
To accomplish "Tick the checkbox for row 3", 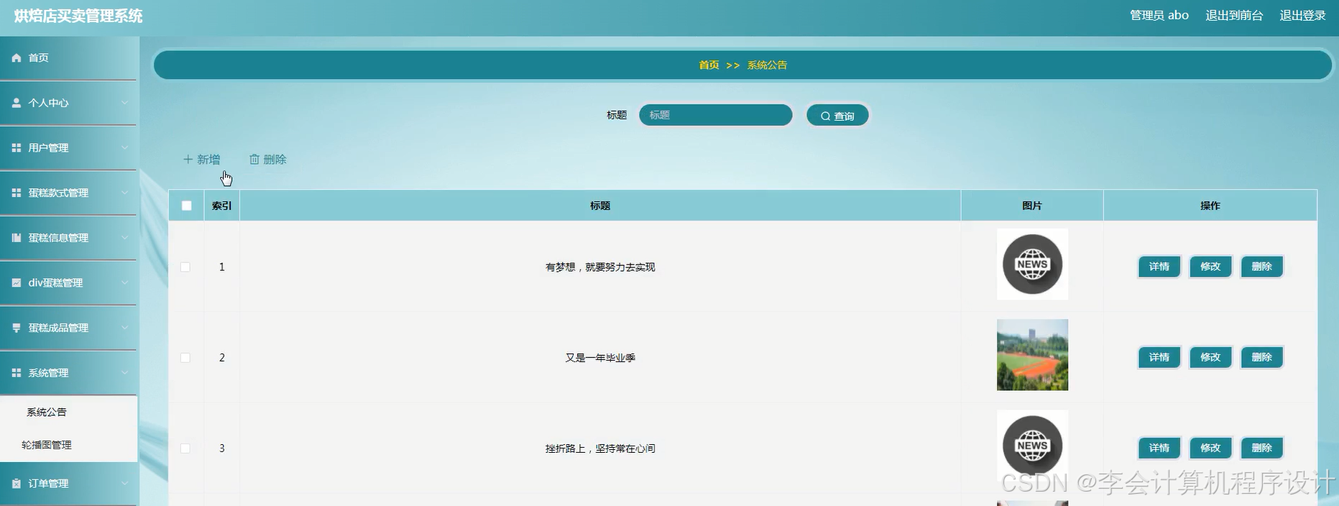I will (x=185, y=448).
